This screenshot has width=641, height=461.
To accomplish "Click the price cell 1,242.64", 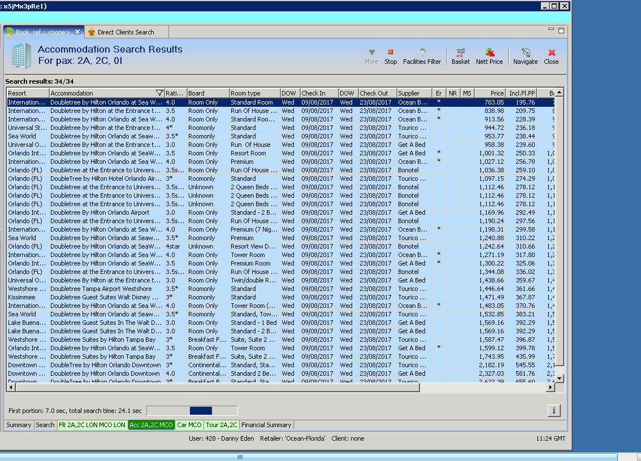I will click(x=491, y=246).
